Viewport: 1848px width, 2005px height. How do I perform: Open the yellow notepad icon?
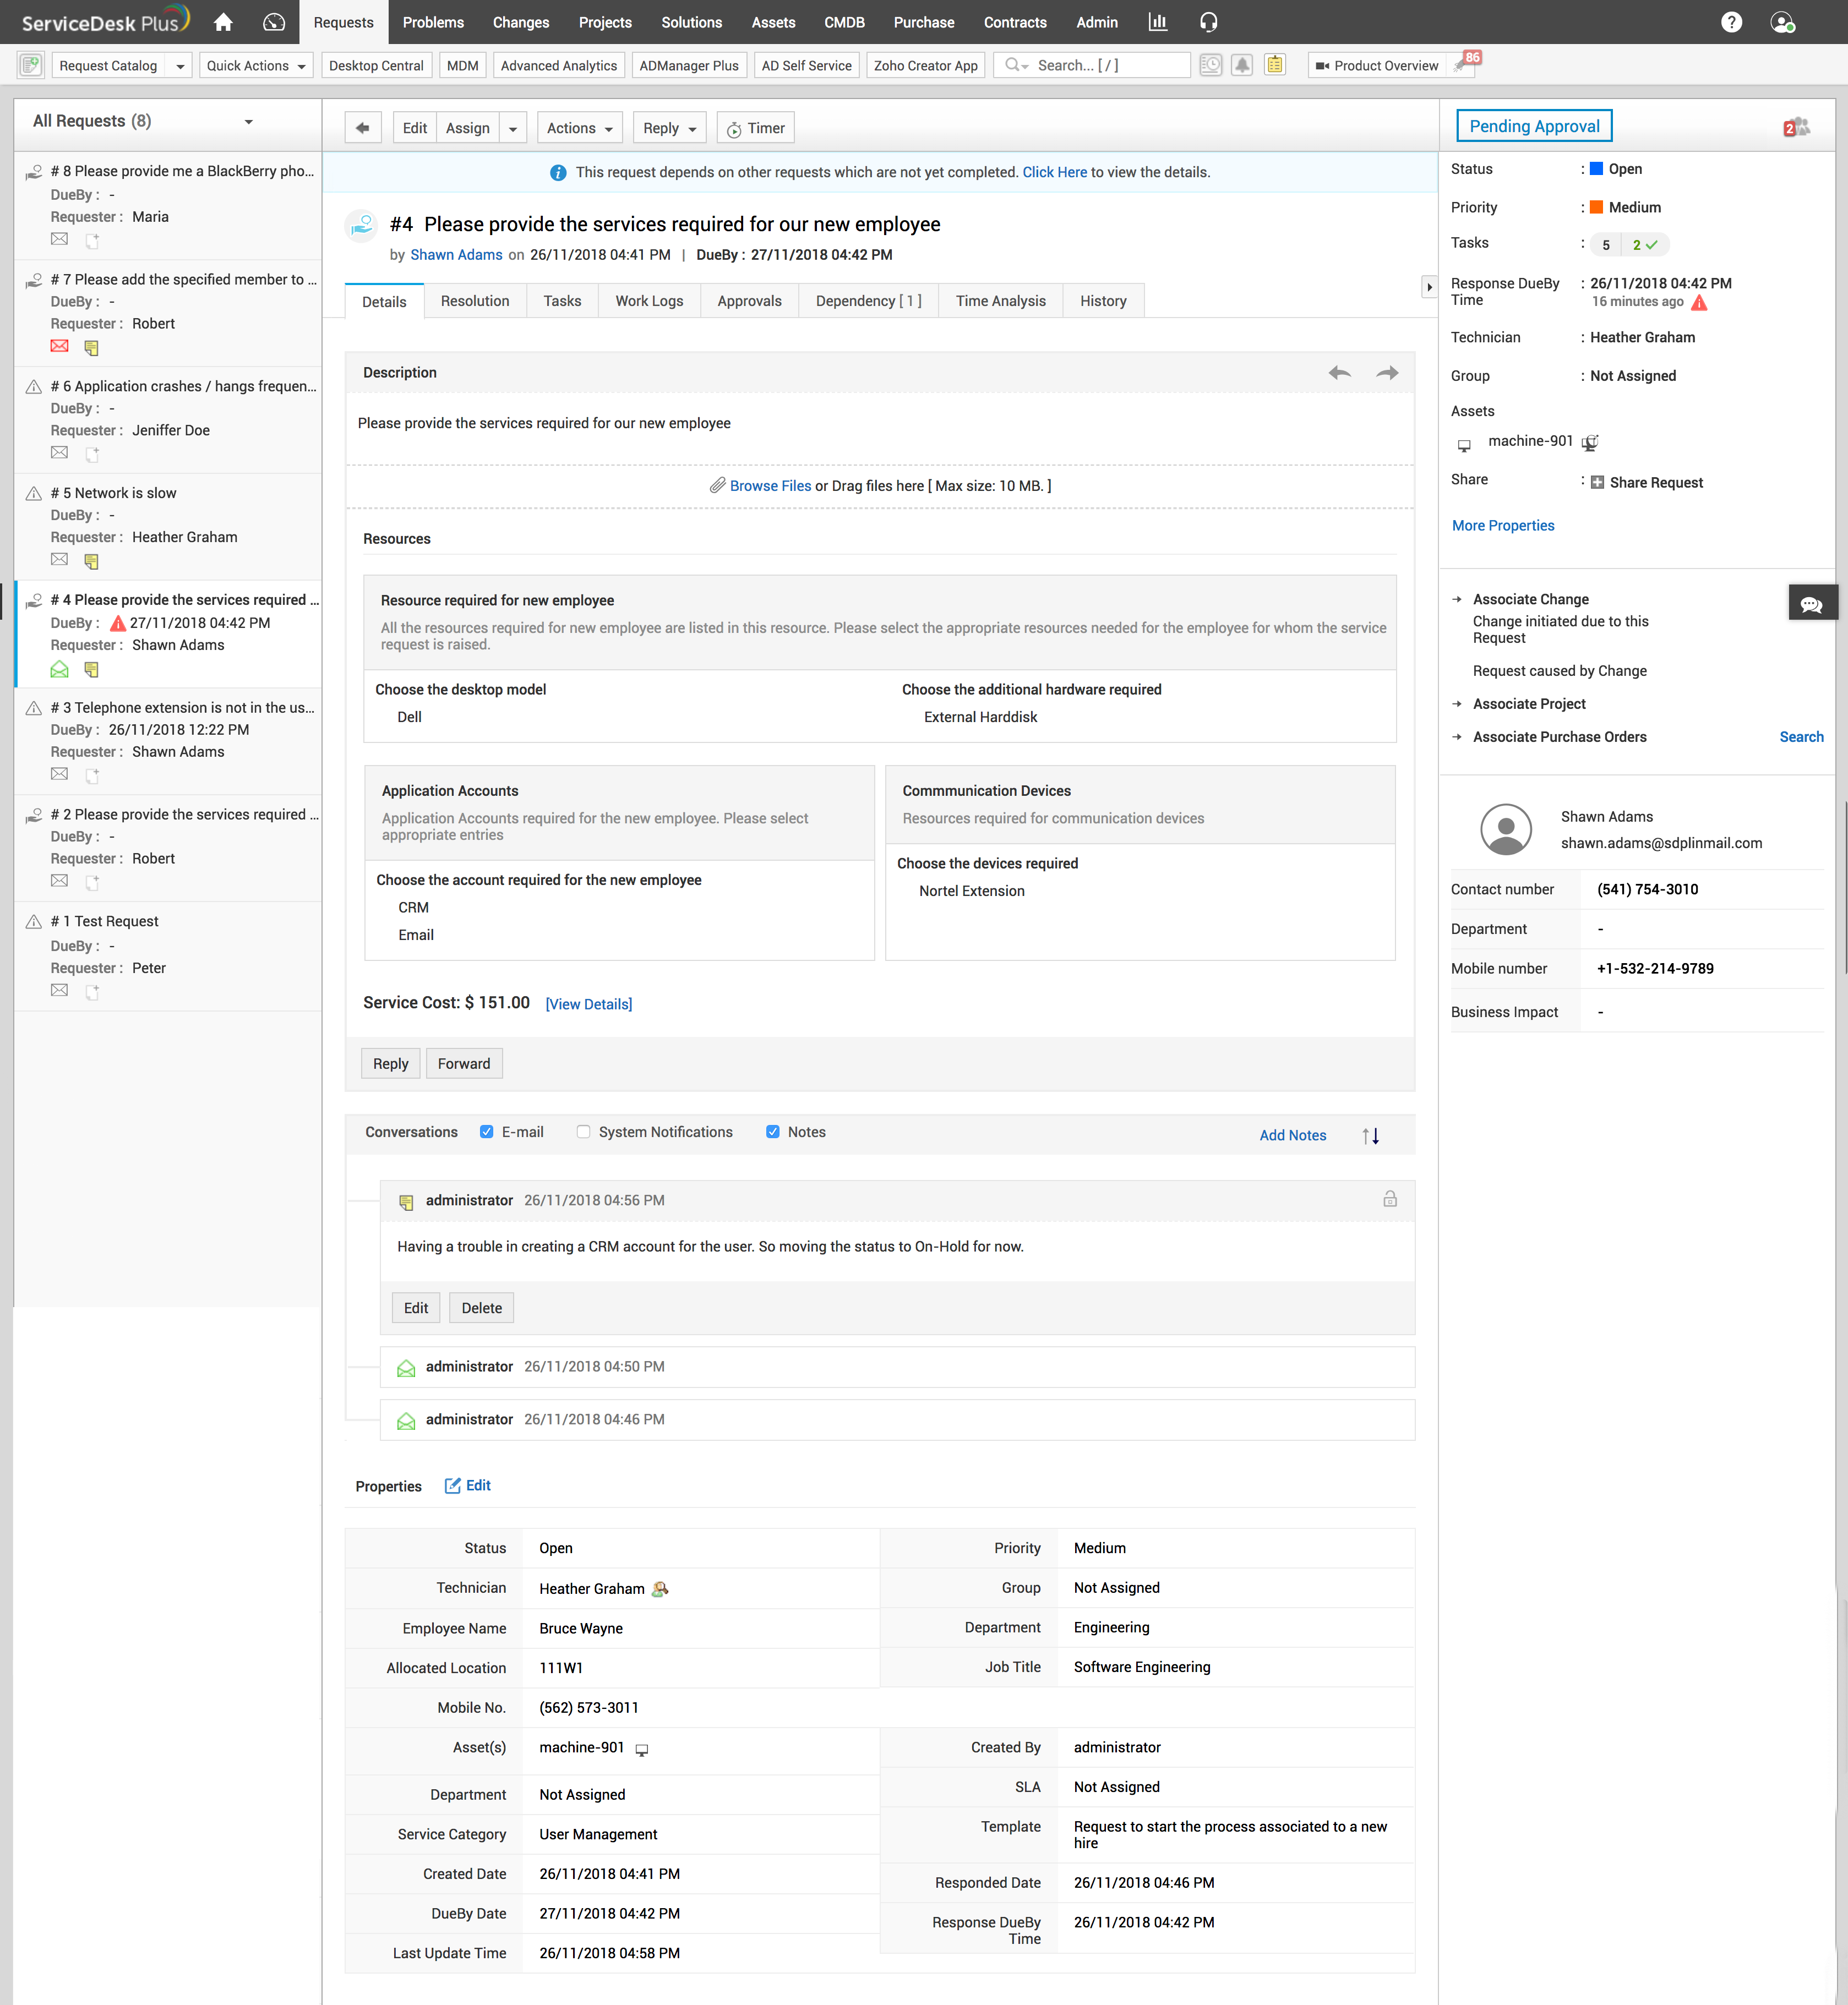coord(1275,65)
